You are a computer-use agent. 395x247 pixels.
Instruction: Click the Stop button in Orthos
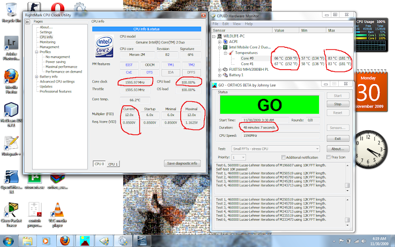click(338, 104)
